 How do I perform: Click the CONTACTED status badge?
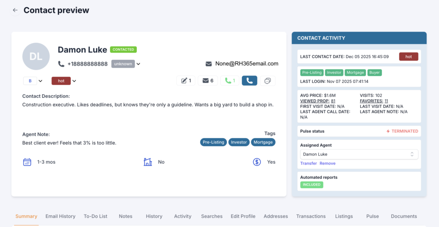pyautogui.click(x=123, y=50)
